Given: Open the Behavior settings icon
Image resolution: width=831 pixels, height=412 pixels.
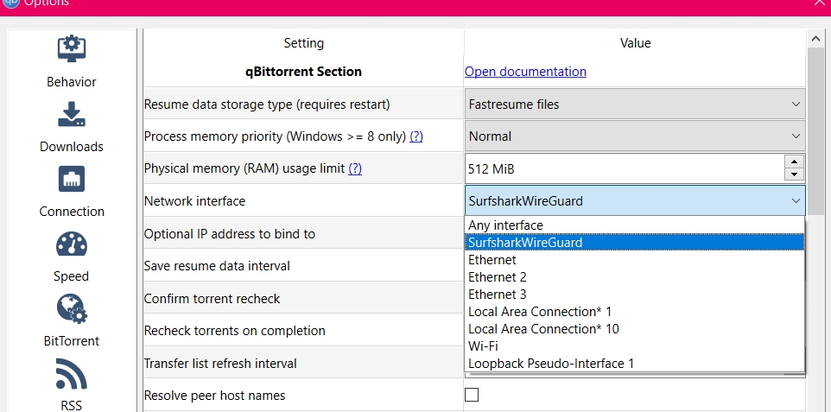Looking at the screenshot, I should tap(71, 50).
